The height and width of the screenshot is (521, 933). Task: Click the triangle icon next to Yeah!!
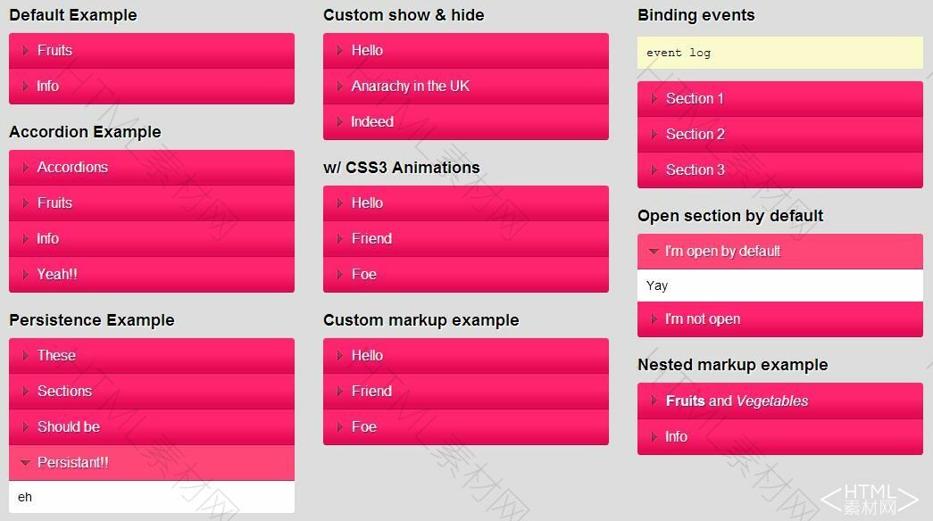(x=26, y=275)
